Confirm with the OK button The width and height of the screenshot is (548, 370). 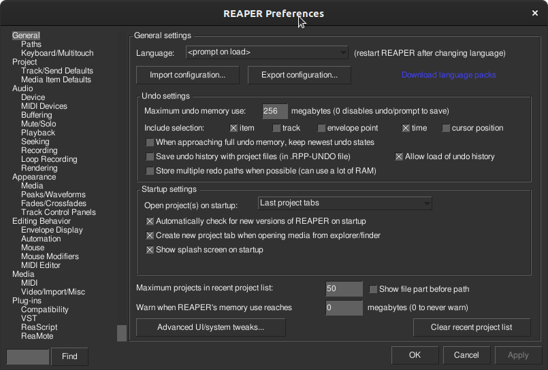coord(415,355)
